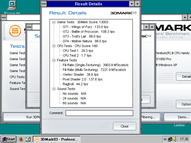Click the X1950 Pro text in main window
Viewport: 191px width, 143px height.
[164, 59]
